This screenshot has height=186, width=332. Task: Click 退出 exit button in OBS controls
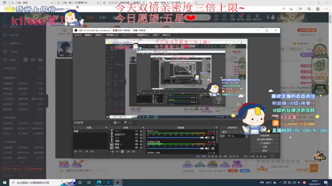[265, 151]
